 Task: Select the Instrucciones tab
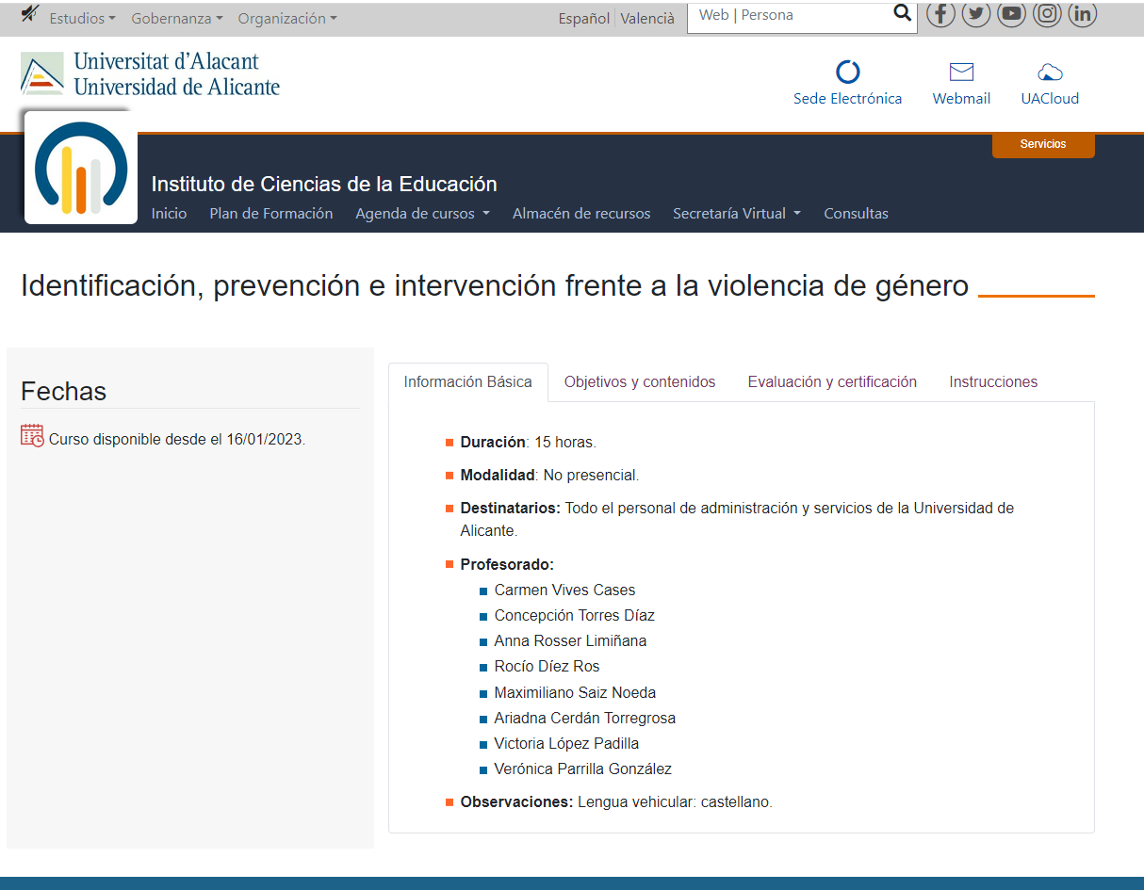pyautogui.click(x=993, y=382)
